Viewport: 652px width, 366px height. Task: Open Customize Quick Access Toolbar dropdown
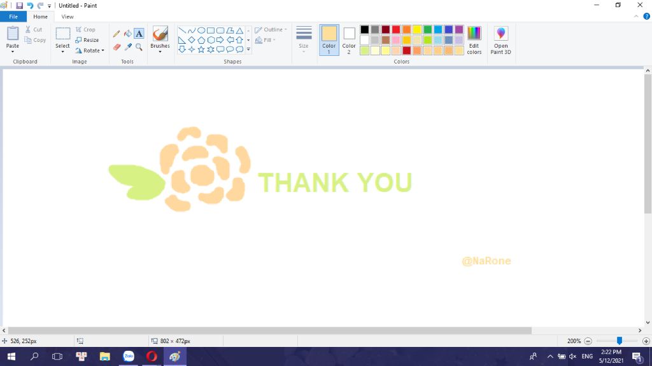pos(49,6)
